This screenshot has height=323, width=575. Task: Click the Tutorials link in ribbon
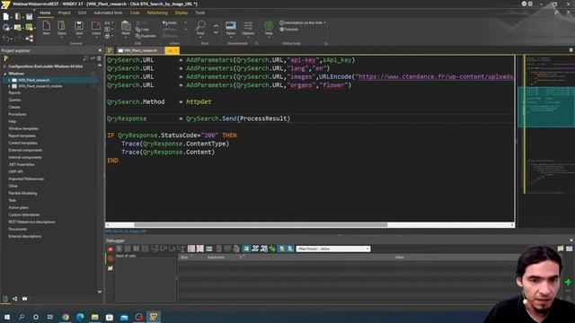tap(289, 30)
